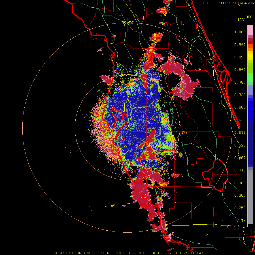Select the 0.520 scale value
This screenshot has height=255, width=255.
[x=240, y=145]
